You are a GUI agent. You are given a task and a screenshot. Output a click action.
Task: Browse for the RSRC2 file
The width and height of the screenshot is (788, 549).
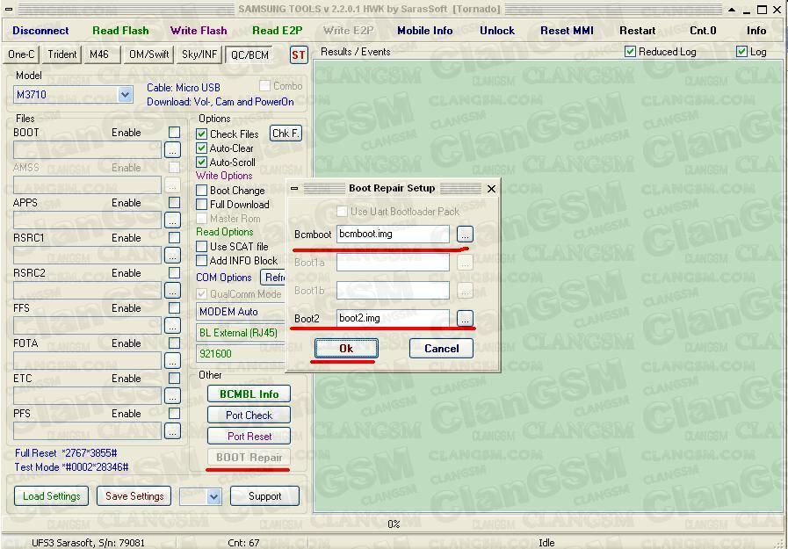pos(172,291)
